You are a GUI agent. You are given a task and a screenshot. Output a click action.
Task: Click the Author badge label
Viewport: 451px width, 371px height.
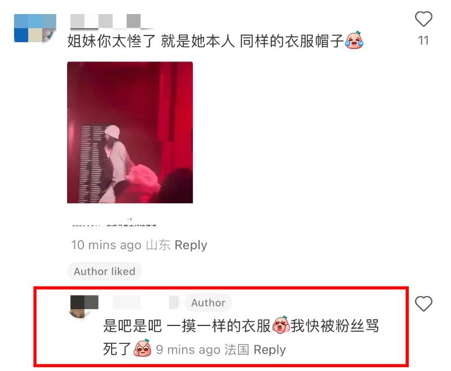208,303
